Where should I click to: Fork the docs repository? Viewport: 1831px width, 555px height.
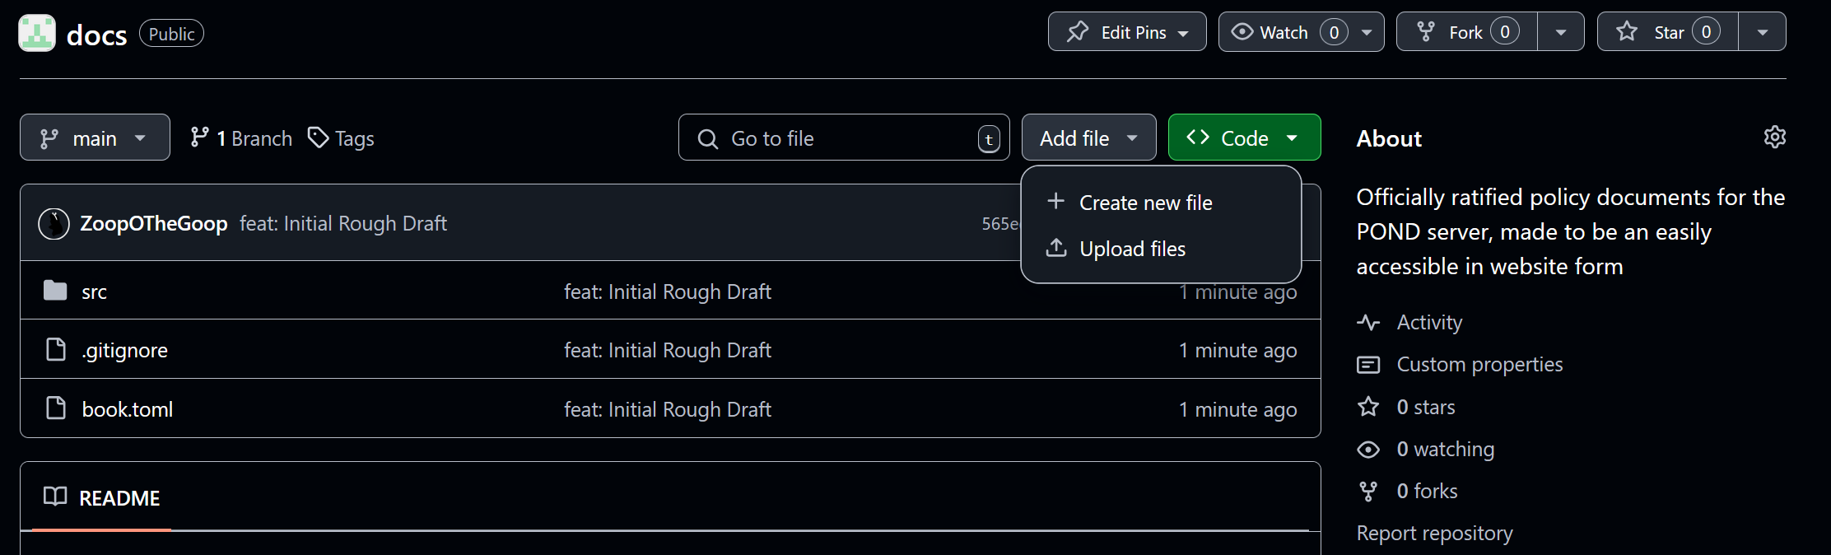pyautogui.click(x=1466, y=32)
